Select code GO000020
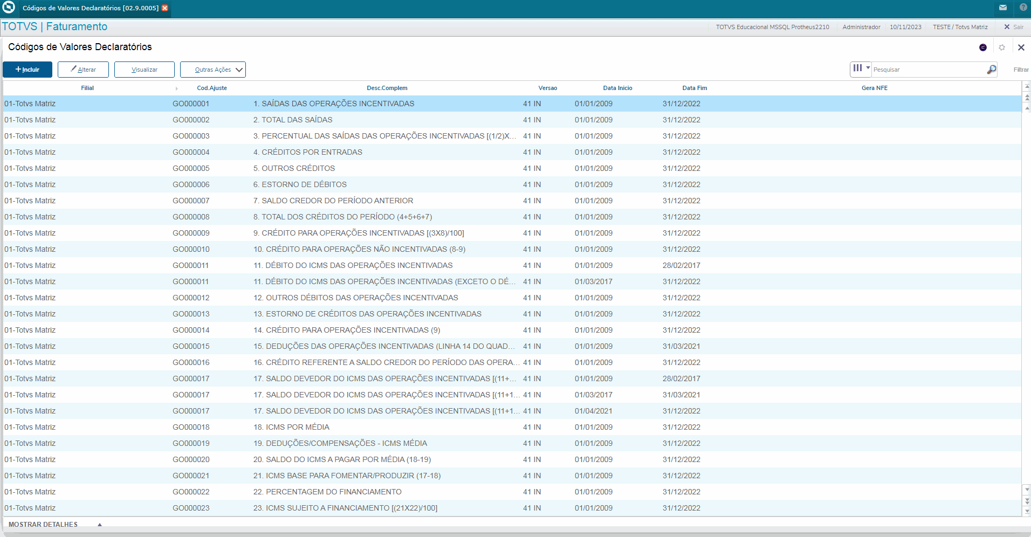 (191, 459)
